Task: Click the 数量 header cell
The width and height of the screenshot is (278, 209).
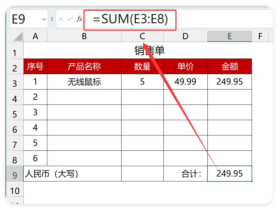Action: pos(142,66)
